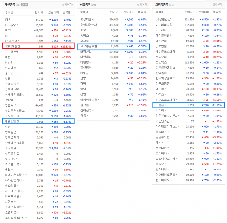Screen dimensions: 227x223
Task: Open 잉글우드랩 stock
Action: pyautogui.click(x=162, y=137)
